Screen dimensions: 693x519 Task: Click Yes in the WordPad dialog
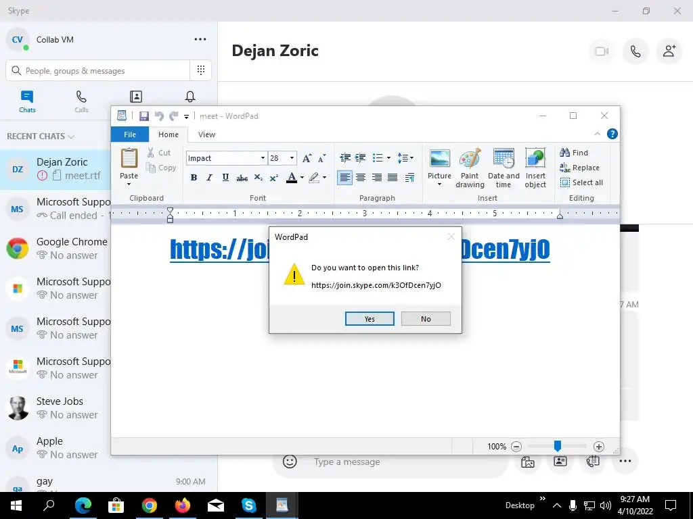370,319
